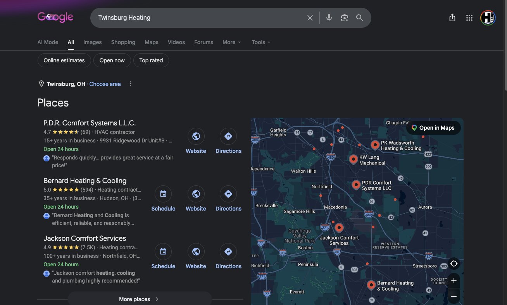Open the Google account profile avatar
507x305 pixels.
pos(488,18)
